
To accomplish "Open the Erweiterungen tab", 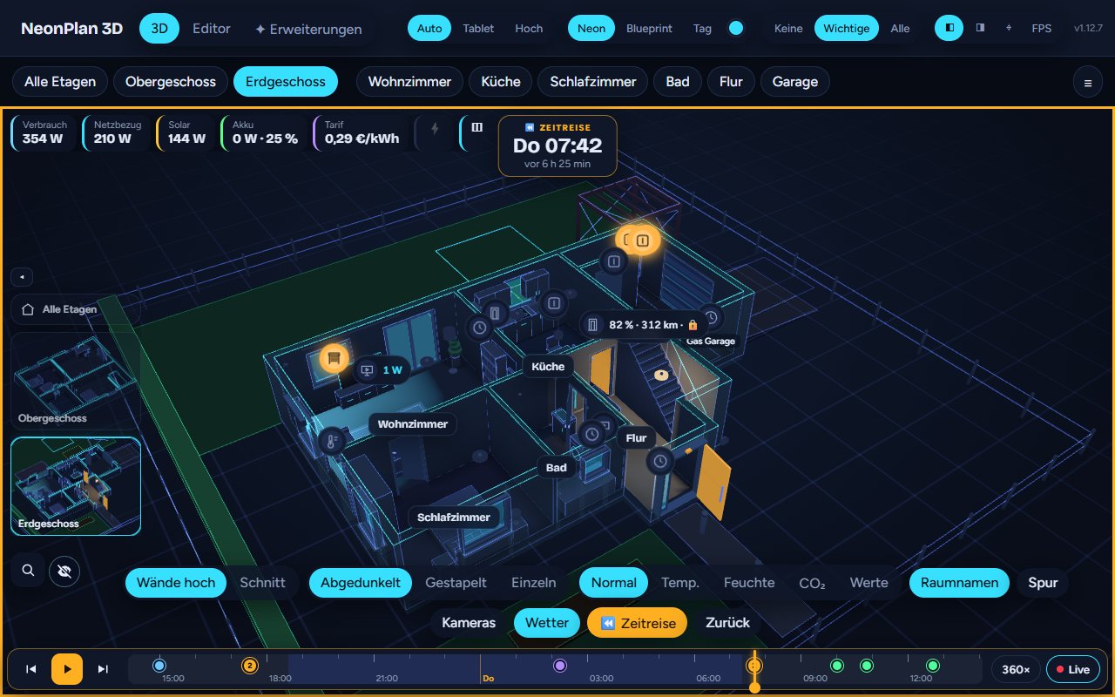I will (x=308, y=29).
